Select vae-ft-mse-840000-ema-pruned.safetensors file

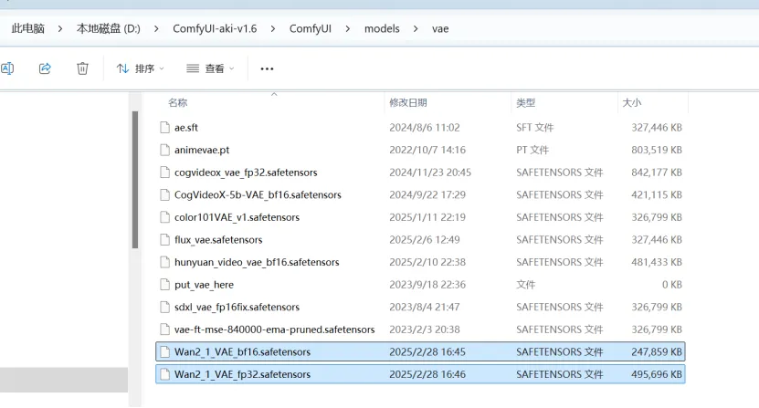pos(420,330)
